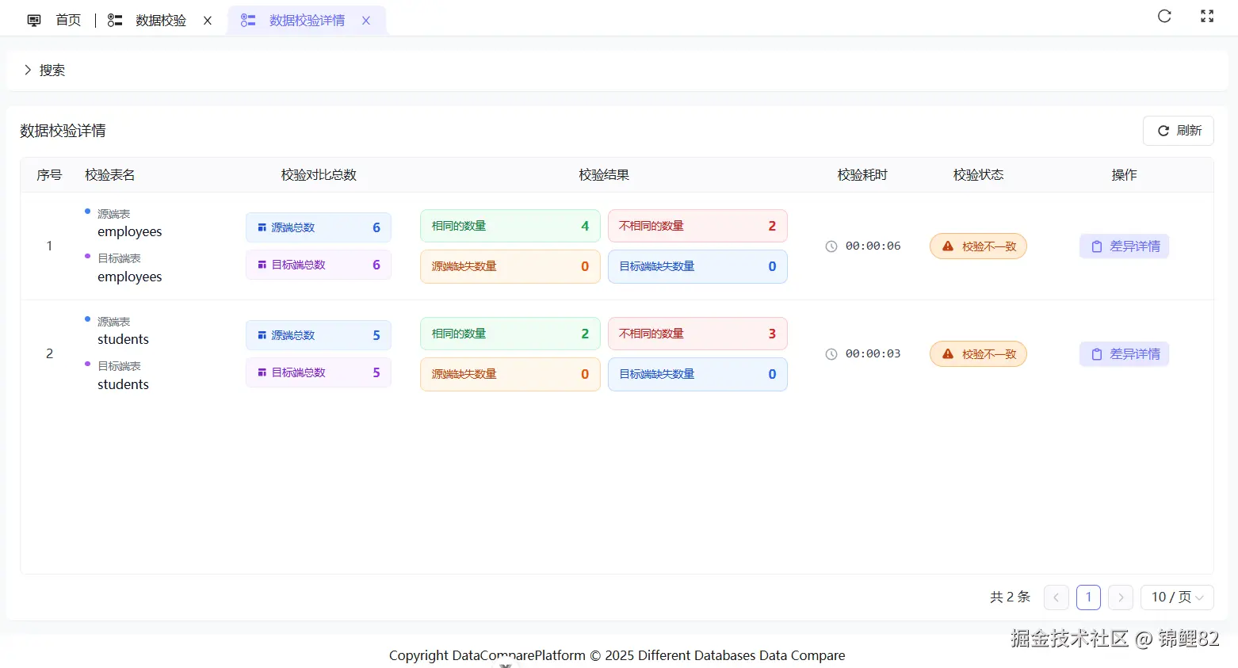1238x668 pixels.
Task: Close the 数据校验详情 tab
Action: tap(366, 21)
